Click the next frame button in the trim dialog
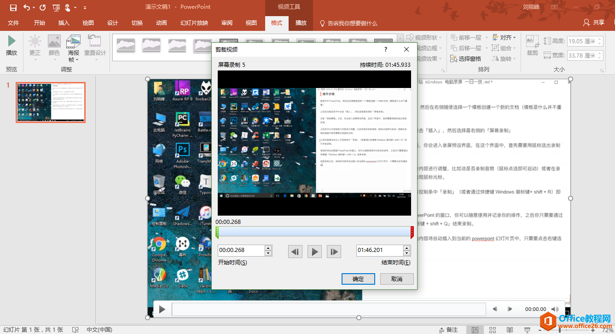 pos(334,252)
